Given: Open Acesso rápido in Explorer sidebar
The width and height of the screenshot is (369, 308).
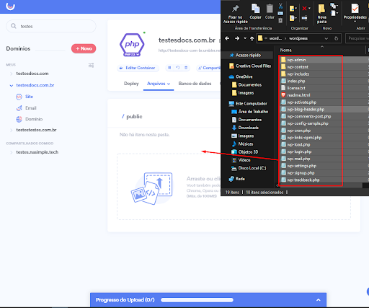Looking at the screenshot, I should coord(248,56).
